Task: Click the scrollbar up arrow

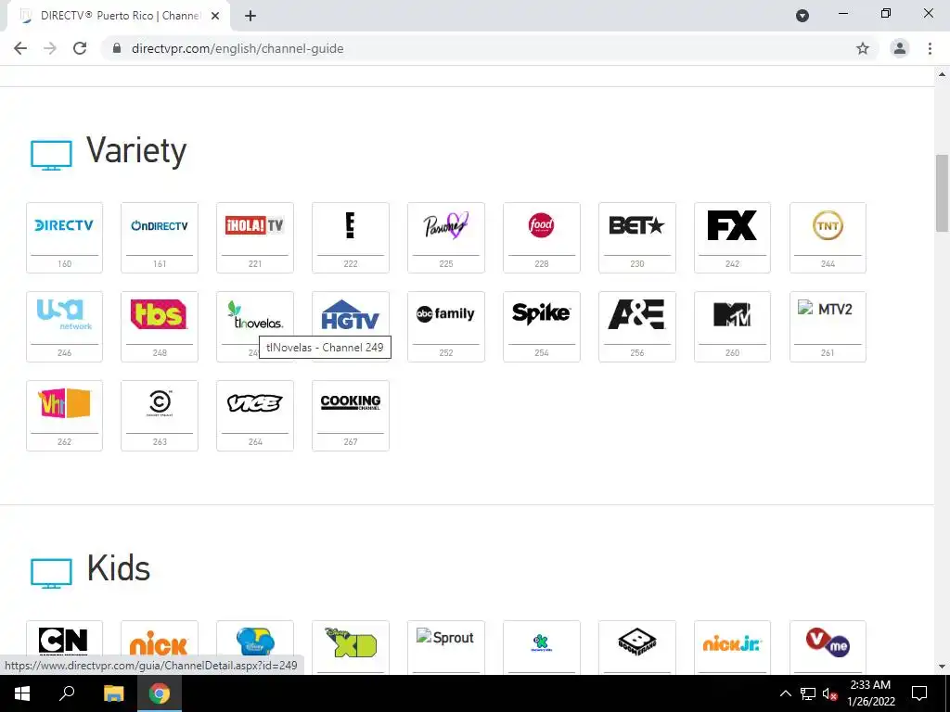Action: click(942, 74)
